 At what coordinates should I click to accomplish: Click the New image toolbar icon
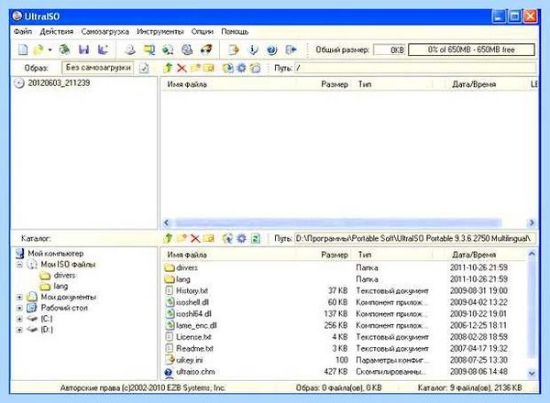(x=23, y=49)
